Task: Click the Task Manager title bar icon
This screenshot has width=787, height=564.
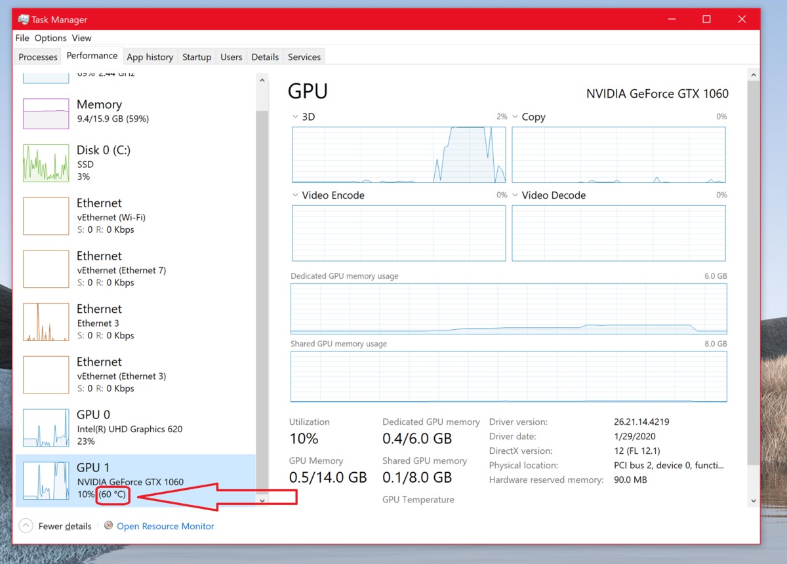Action: click(x=24, y=20)
